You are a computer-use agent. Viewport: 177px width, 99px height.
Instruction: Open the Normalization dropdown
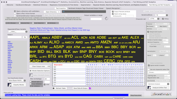(x=165, y=51)
